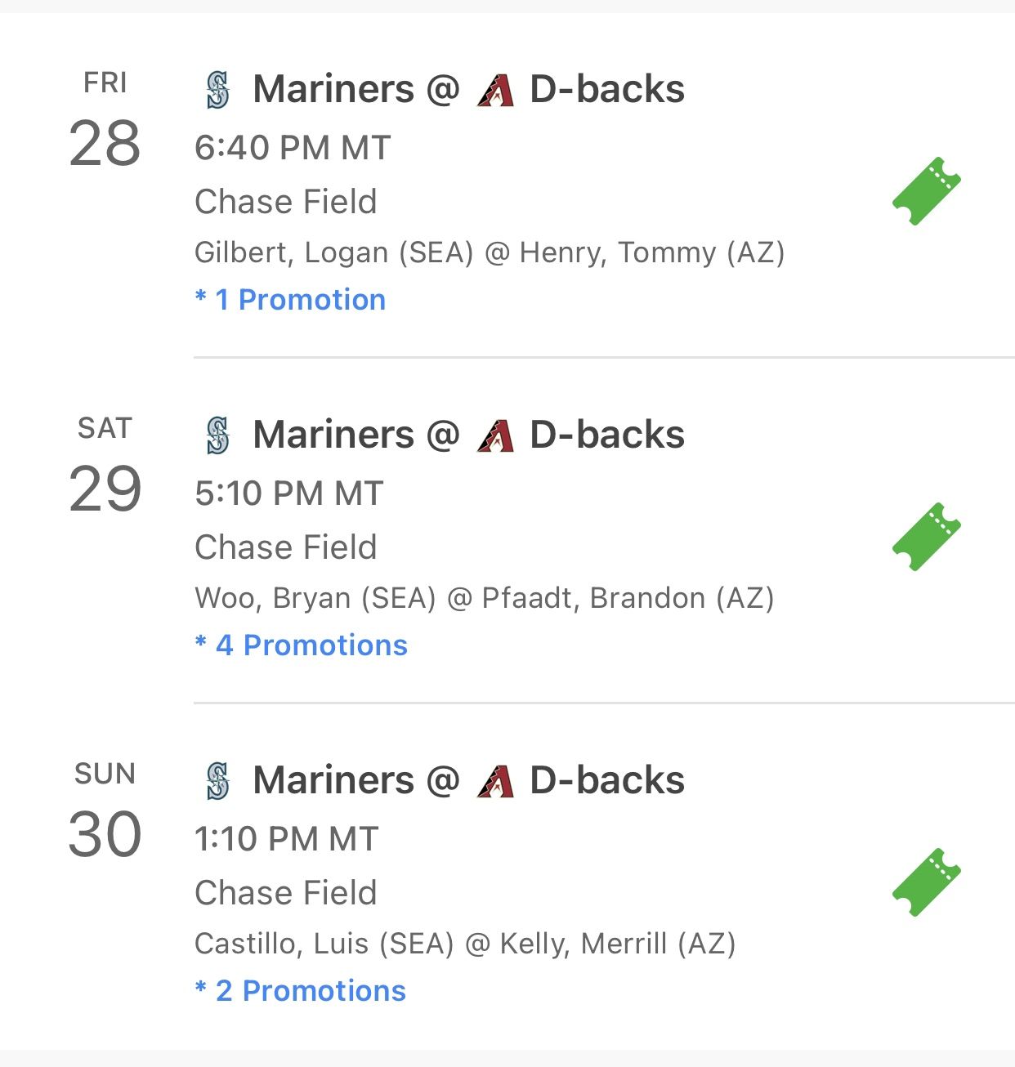The width and height of the screenshot is (1015, 1067).
Task: Tap D-backs logo in the Sunday matchup
Action: click(495, 781)
